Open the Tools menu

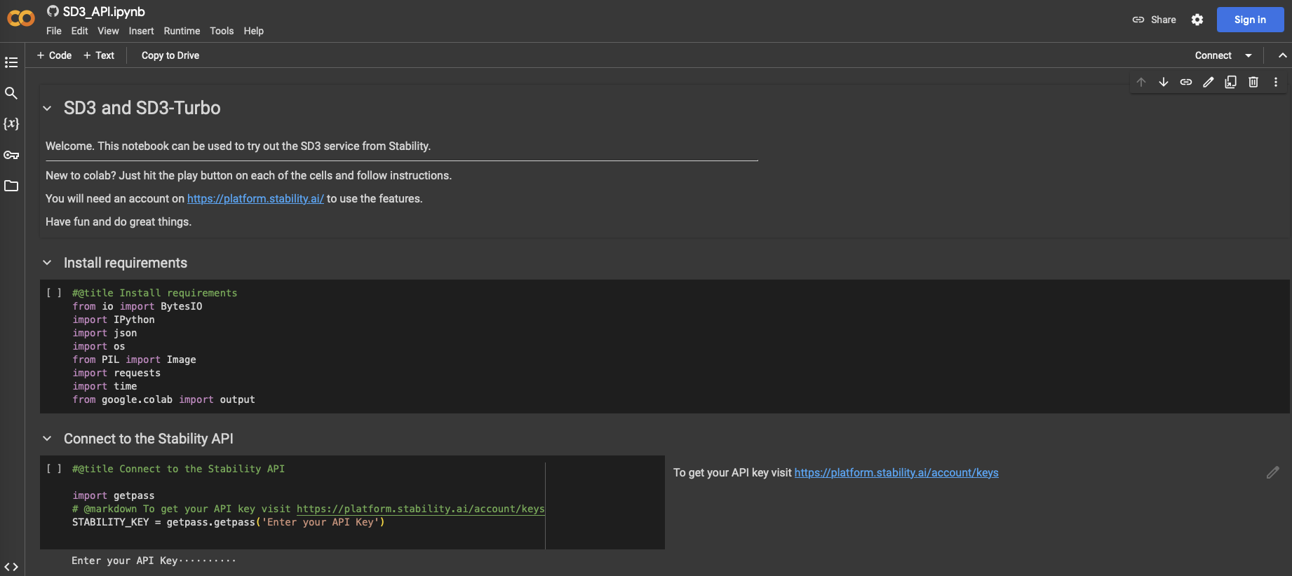coord(222,31)
